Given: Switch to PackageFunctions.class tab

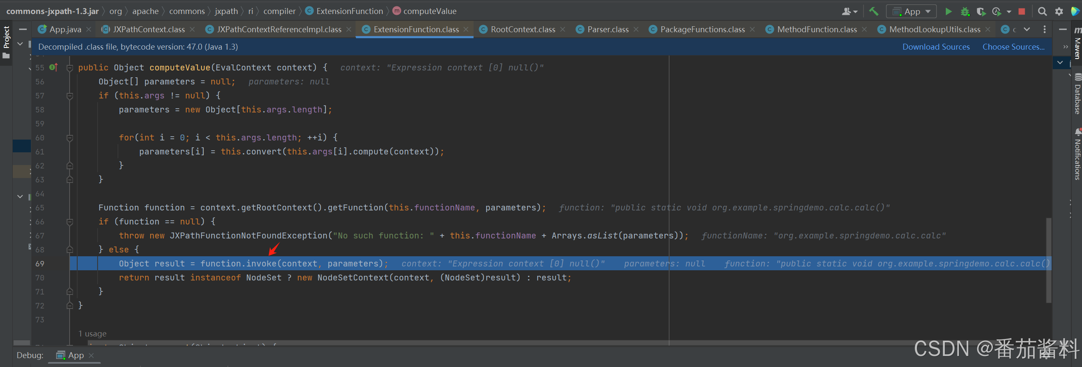Looking at the screenshot, I should tap(702, 29).
